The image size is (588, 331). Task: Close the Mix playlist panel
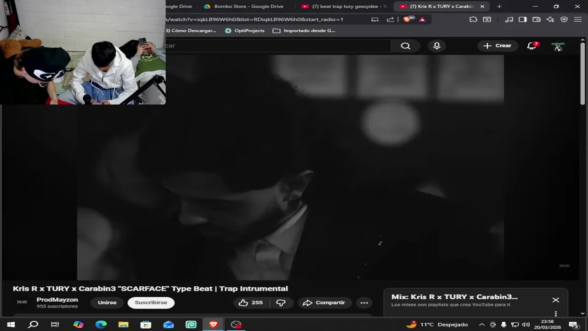[555, 300]
